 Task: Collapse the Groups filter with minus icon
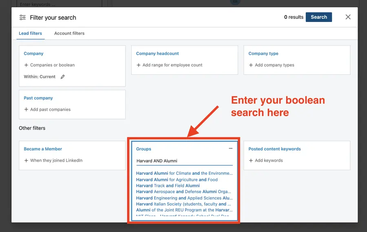click(230, 148)
